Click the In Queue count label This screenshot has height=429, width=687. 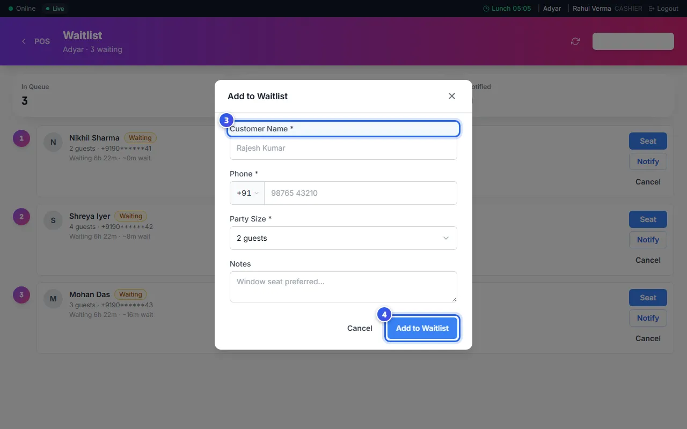35,86
